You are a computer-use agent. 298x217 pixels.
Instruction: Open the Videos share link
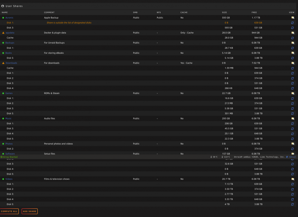9,179
